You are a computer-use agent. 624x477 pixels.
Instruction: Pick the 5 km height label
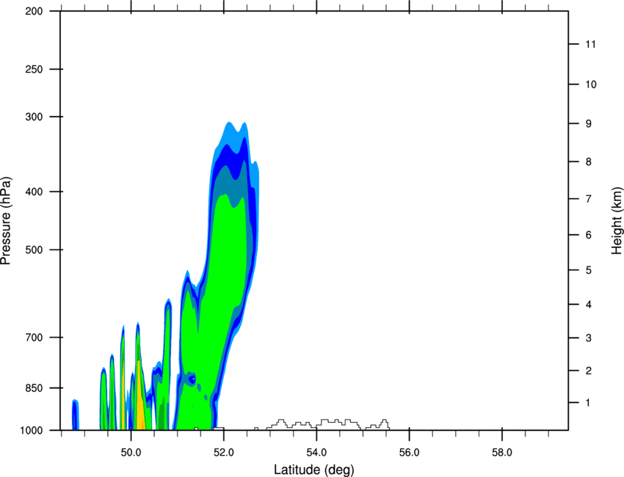pyautogui.click(x=589, y=270)
